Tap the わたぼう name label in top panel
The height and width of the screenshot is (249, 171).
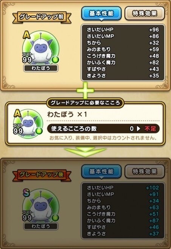coord(41,68)
